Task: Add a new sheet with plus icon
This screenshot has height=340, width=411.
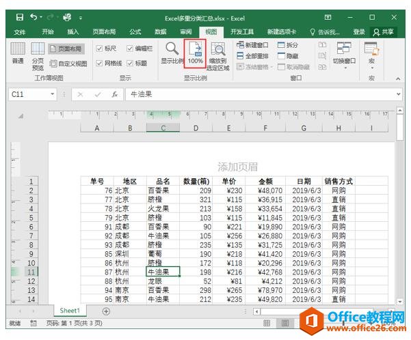Action: tap(106, 311)
